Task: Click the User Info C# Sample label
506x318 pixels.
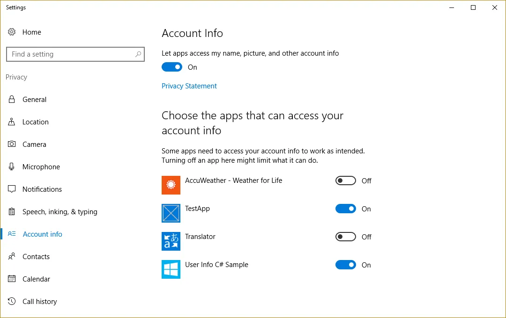Action: 216,265
